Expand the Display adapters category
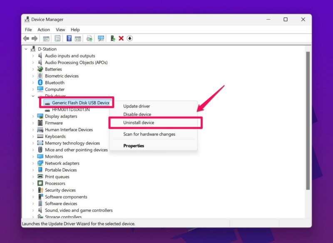This screenshot has width=333, height=243. [33, 116]
